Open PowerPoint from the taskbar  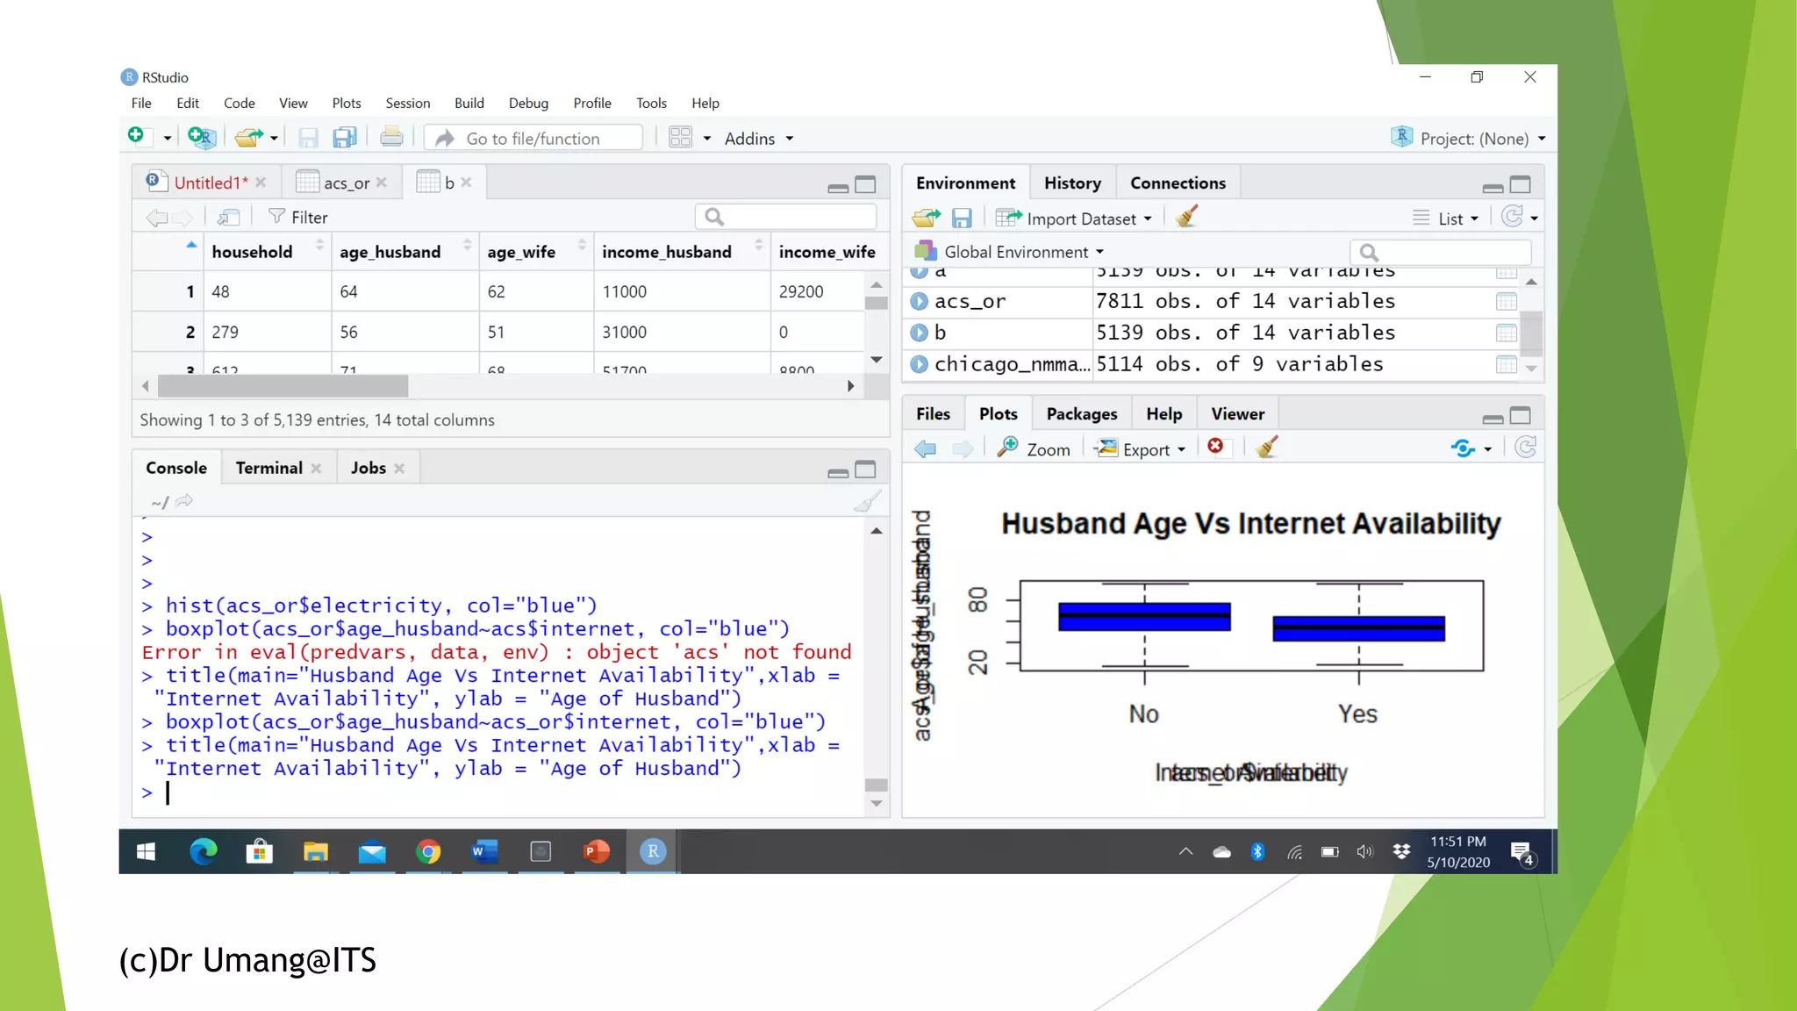tap(597, 851)
